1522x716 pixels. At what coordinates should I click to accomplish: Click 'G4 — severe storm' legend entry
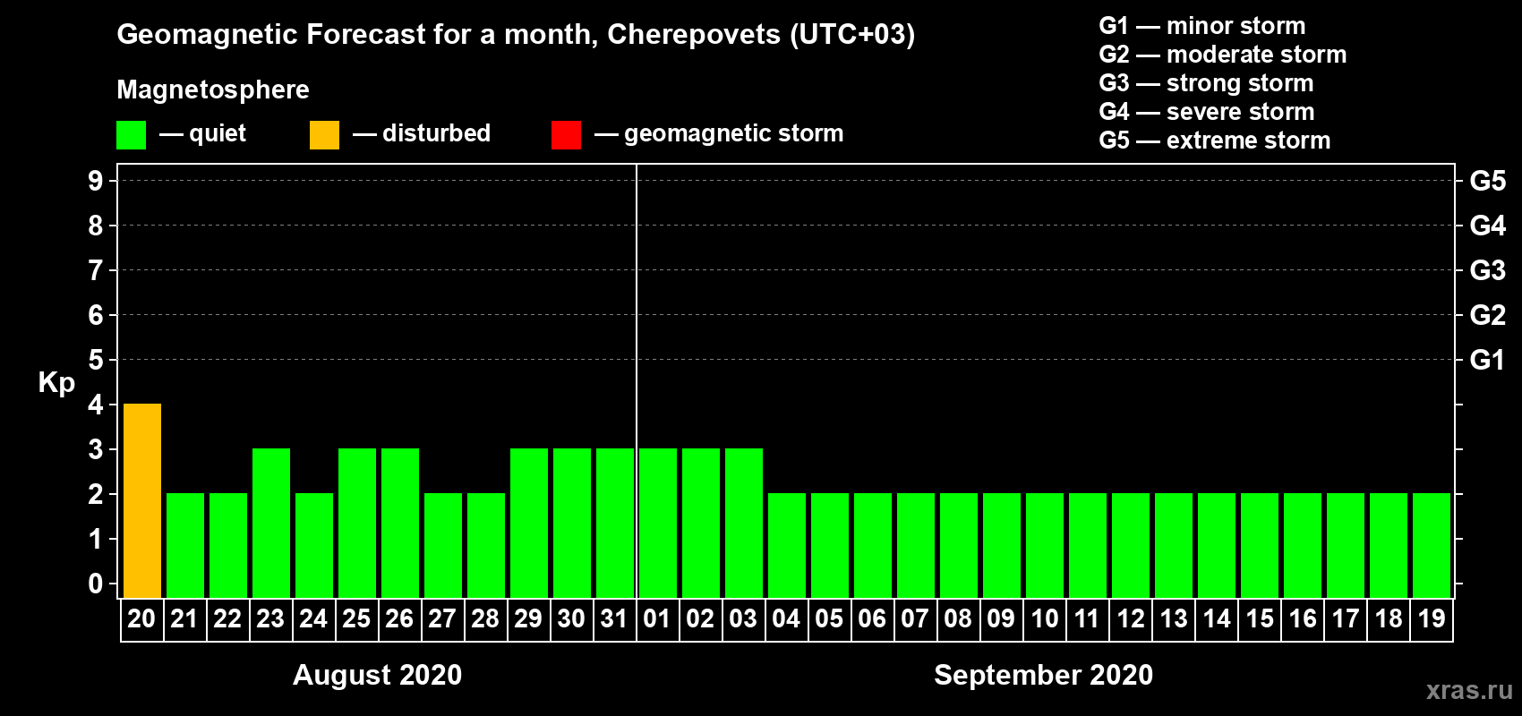(x=1207, y=112)
